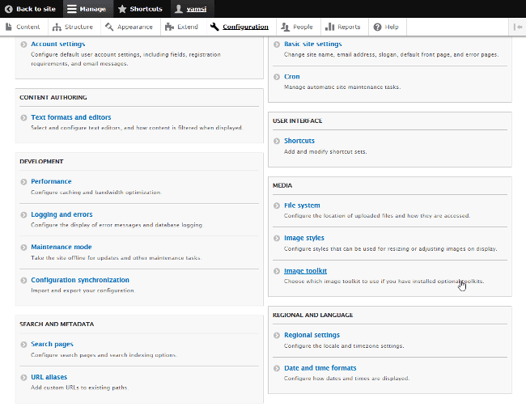Open the vamsi user tab

click(193, 9)
